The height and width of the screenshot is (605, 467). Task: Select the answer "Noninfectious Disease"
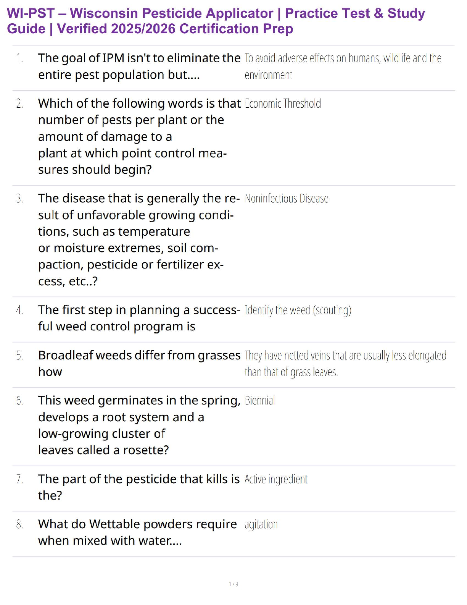(287, 199)
